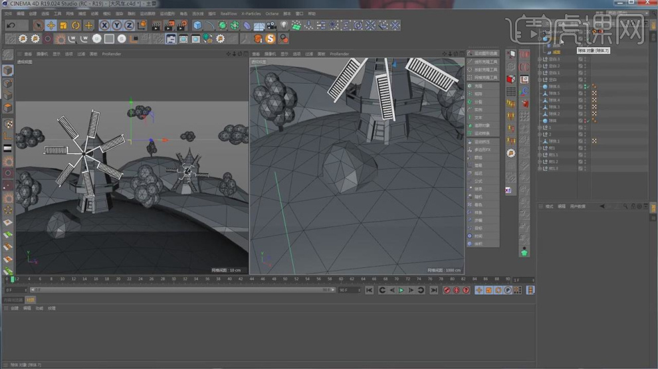This screenshot has height=369, width=658.
Task: Open the X-Particles menu
Action: click(251, 13)
